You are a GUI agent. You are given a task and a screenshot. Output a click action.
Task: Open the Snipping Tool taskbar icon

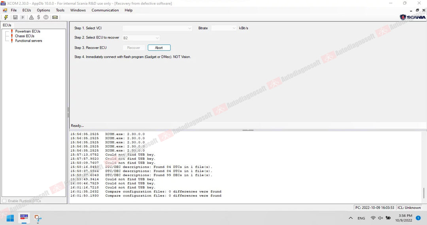[38, 218]
